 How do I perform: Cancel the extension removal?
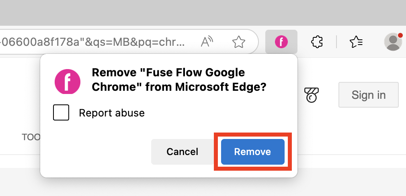tap(182, 152)
